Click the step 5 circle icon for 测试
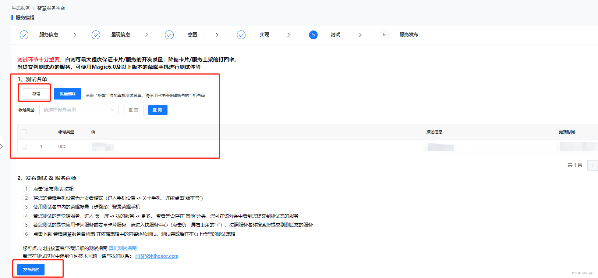This screenshot has height=278, width=598. [313, 35]
